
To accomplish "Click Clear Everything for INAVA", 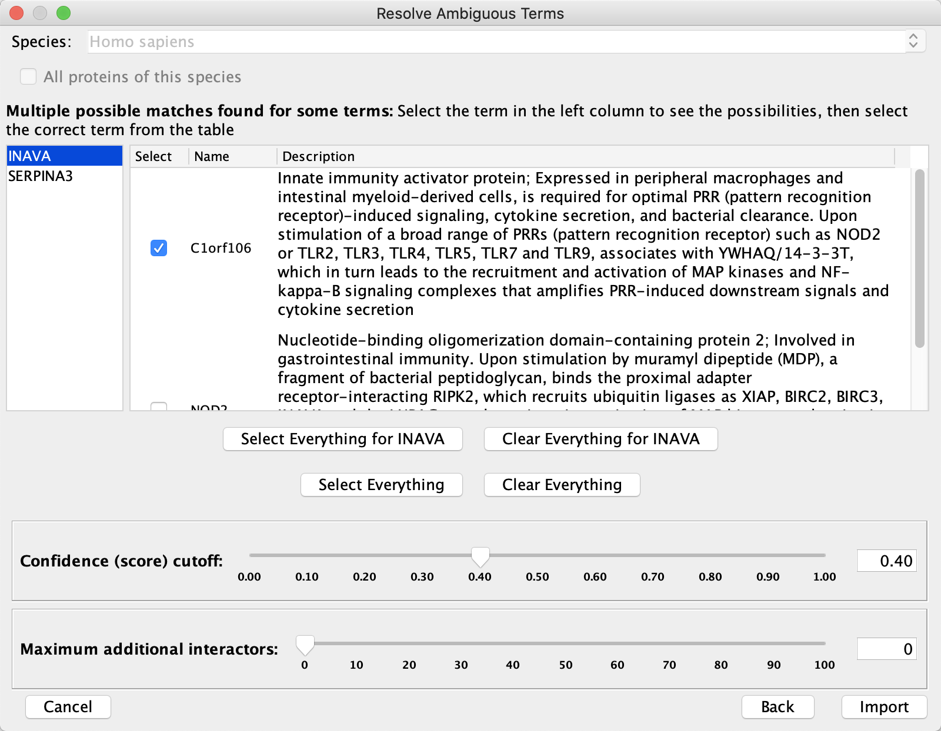I will tap(600, 438).
